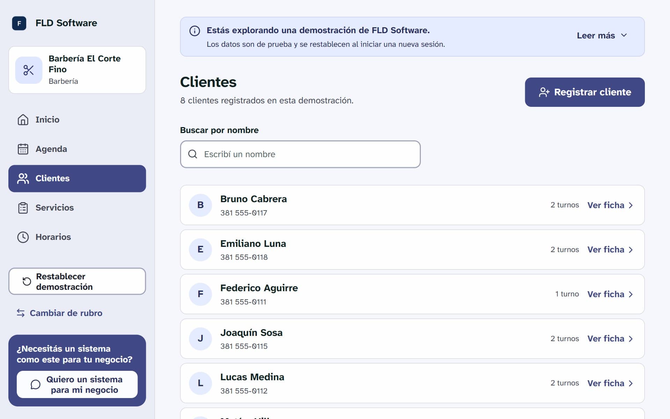Go to the Inicio menu item
The height and width of the screenshot is (419, 670).
click(x=77, y=120)
